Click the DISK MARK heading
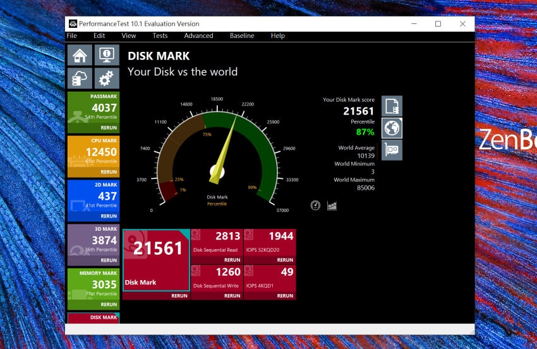The image size is (537, 349). [x=159, y=56]
